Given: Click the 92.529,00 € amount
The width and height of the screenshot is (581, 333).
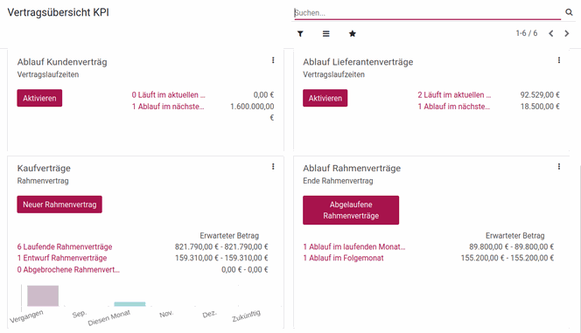Looking at the screenshot, I should [540, 94].
